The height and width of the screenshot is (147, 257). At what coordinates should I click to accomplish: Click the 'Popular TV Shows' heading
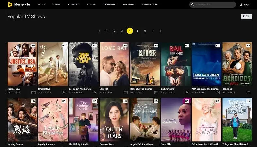coord(26,16)
